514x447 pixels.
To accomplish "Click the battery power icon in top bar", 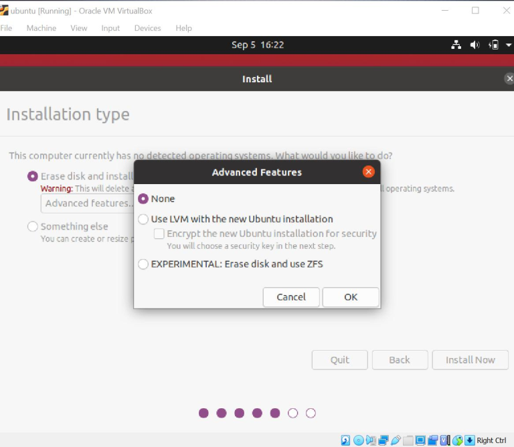I will coord(494,45).
